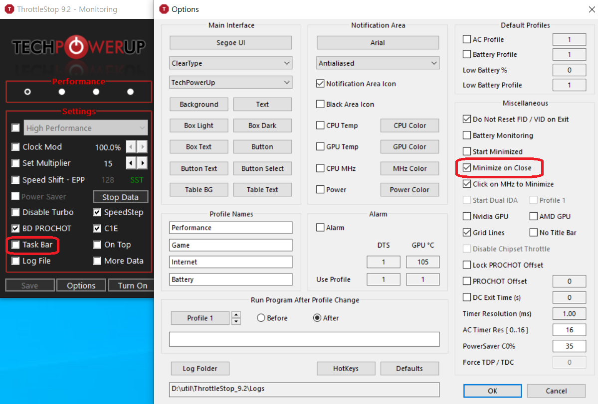Image resolution: width=598 pixels, height=404 pixels.
Task: Toggle the Minimize on Close checkbox
Action: 467,168
